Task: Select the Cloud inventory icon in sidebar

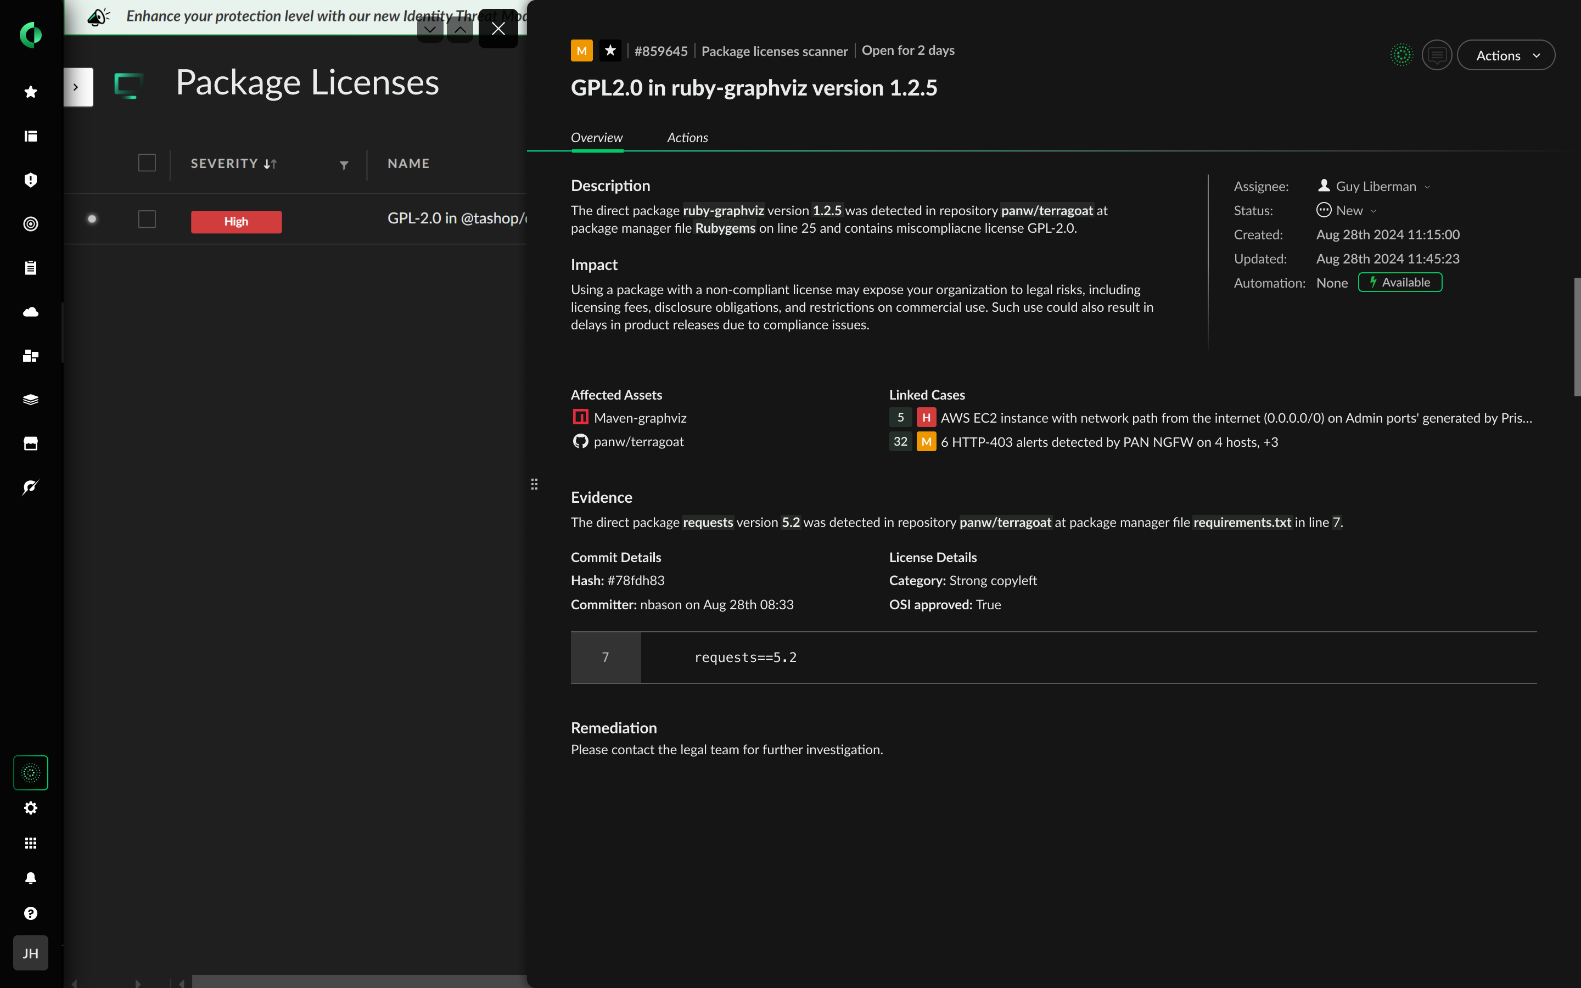Action: click(30, 312)
